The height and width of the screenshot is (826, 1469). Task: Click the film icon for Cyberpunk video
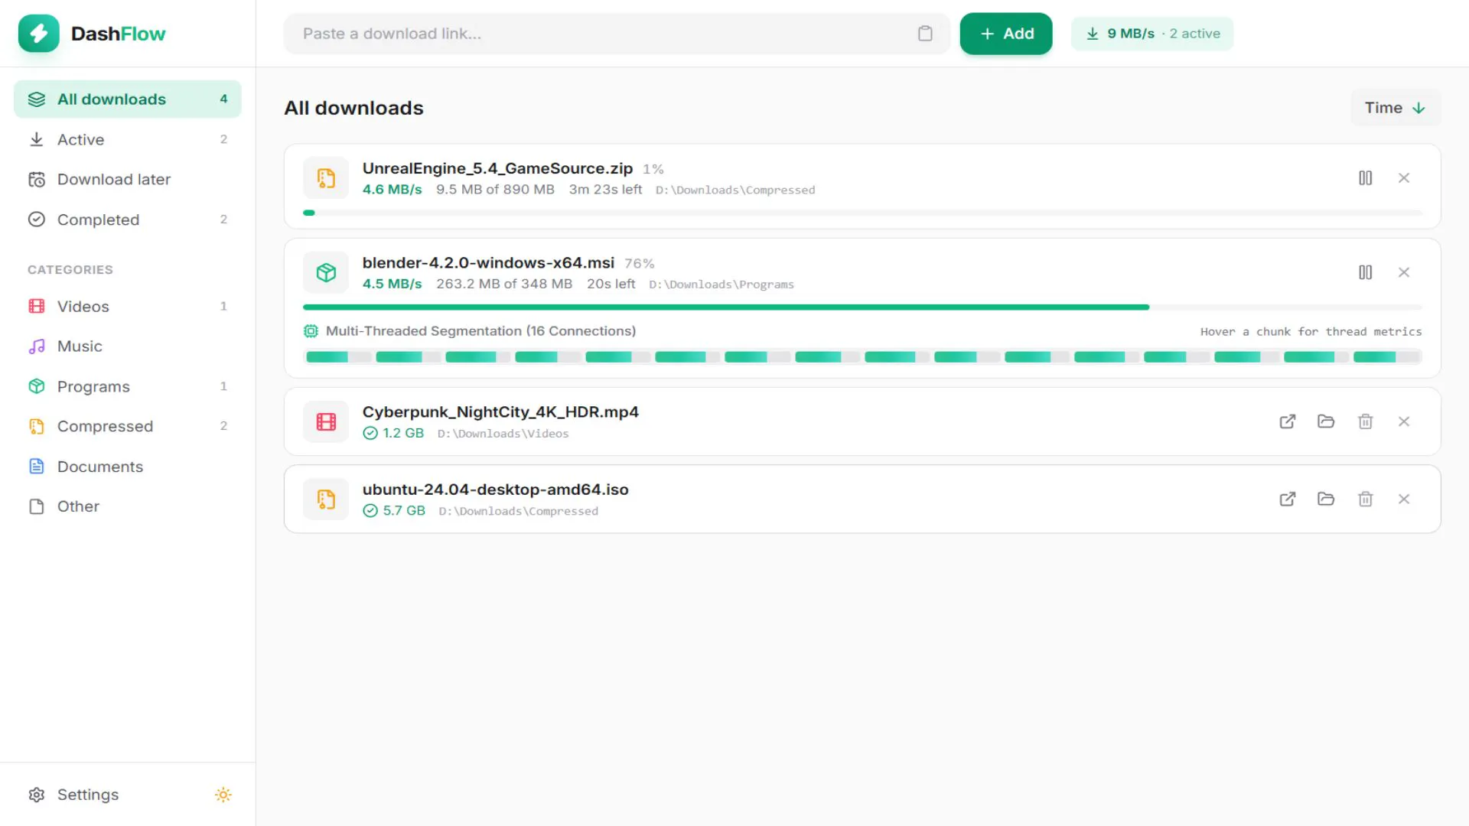pyautogui.click(x=326, y=421)
